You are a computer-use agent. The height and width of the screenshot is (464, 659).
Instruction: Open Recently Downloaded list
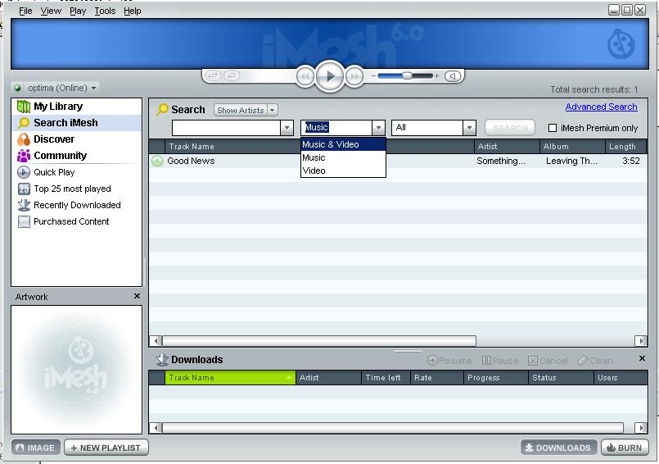point(77,205)
